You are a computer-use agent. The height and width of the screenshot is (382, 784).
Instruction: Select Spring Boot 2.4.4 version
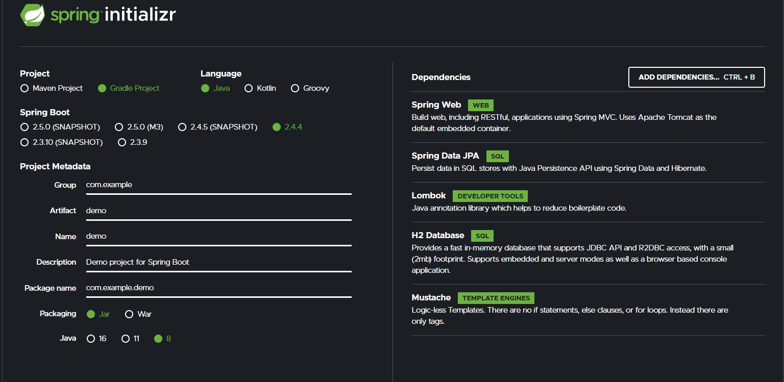point(277,127)
